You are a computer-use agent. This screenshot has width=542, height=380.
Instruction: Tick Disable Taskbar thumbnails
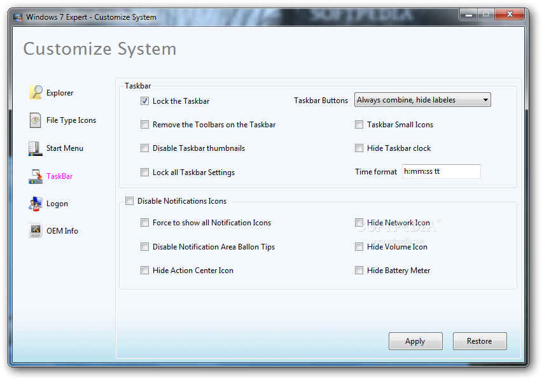(144, 148)
